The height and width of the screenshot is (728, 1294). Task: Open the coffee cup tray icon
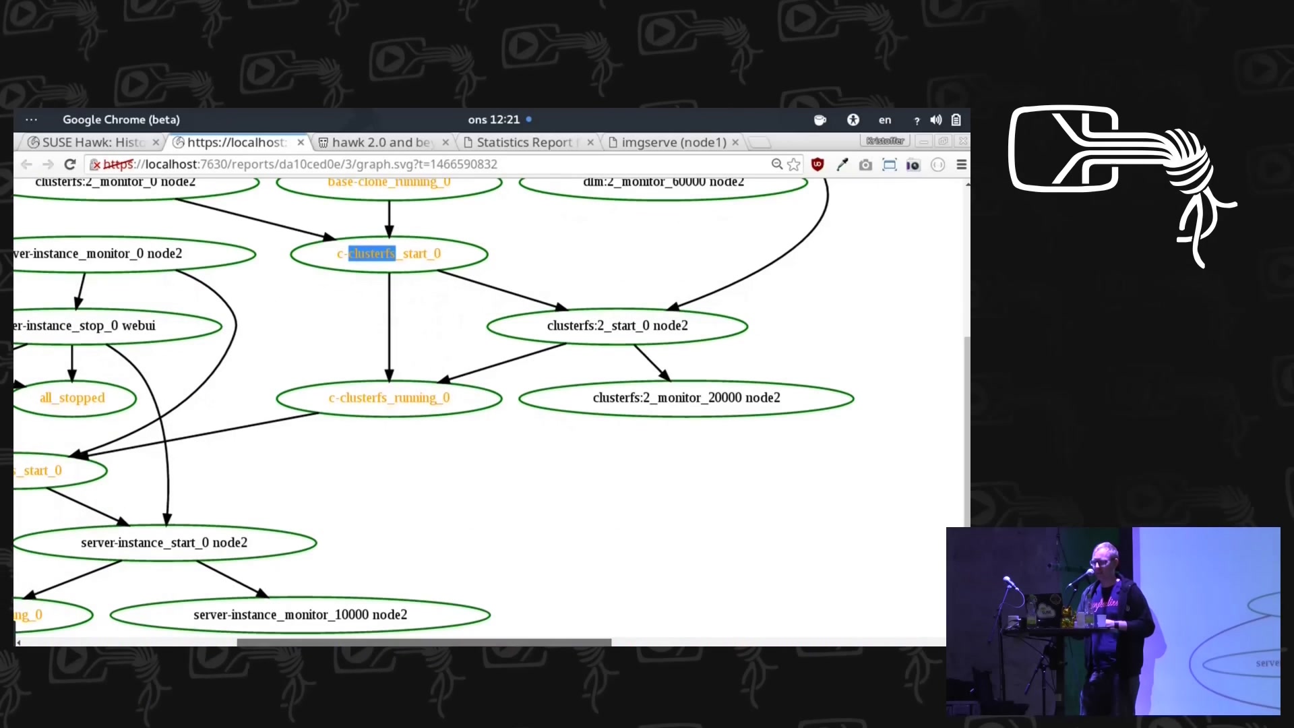pyautogui.click(x=820, y=120)
